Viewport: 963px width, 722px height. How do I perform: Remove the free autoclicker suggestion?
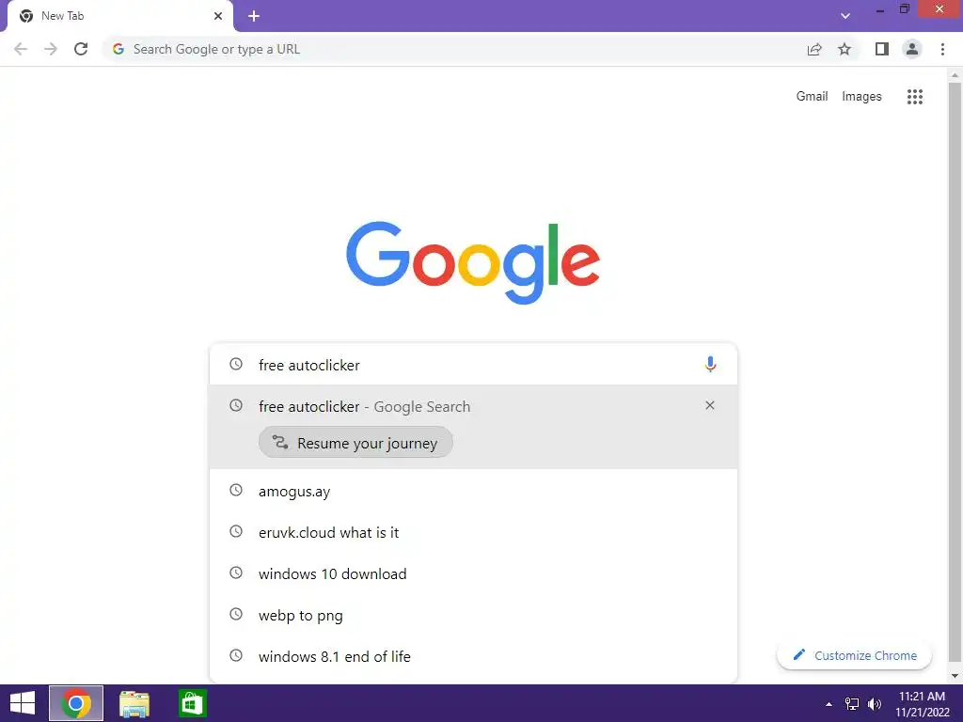[x=710, y=405]
